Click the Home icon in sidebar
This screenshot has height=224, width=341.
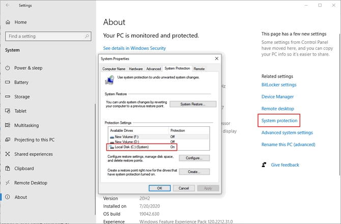pyautogui.click(x=8, y=22)
